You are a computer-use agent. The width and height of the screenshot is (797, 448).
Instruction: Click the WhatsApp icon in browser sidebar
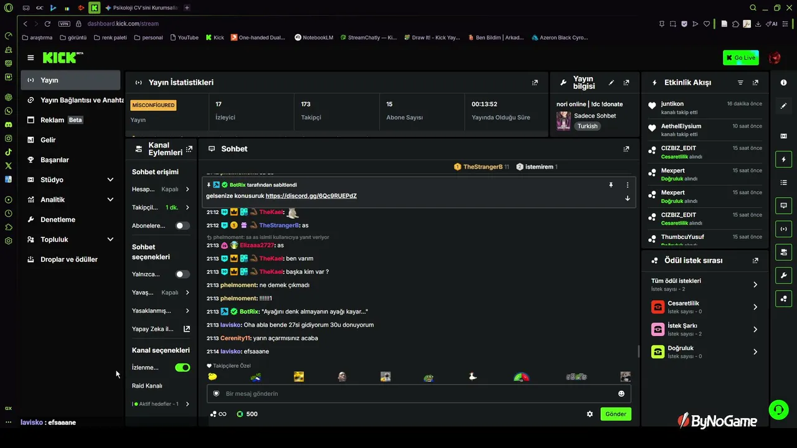(x=8, y=111)
